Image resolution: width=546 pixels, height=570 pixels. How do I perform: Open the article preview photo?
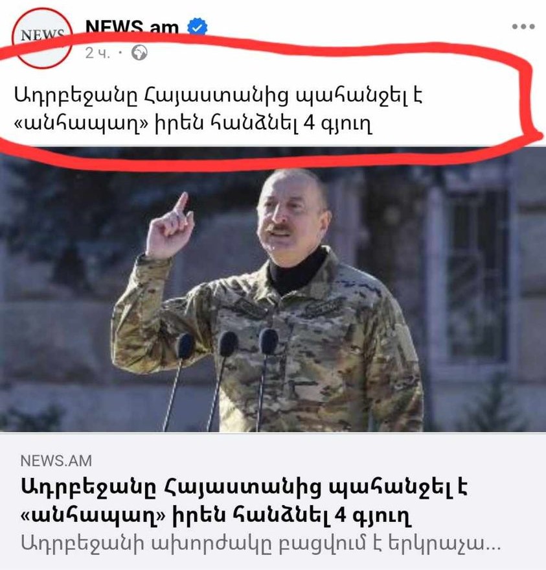[273, 290]
